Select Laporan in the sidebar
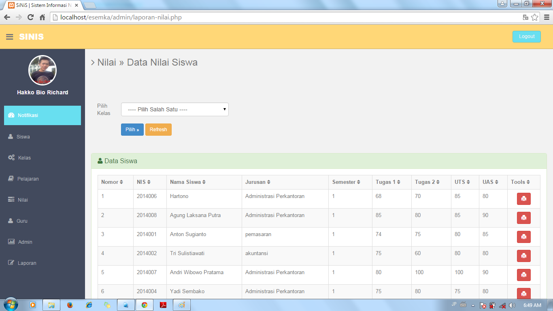Screen dimensions: 553x311 [43, 263]
